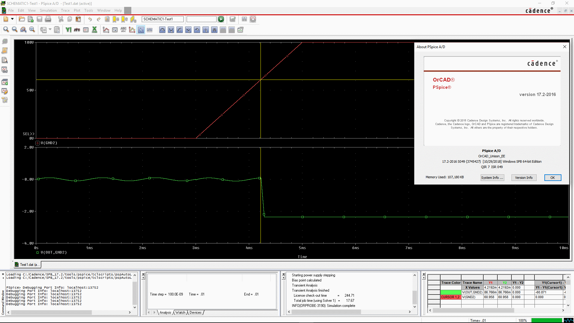The height and width of the screenshot is (323, 574).
Task: Click Cursor Min icon
Action: coord(188,30)
